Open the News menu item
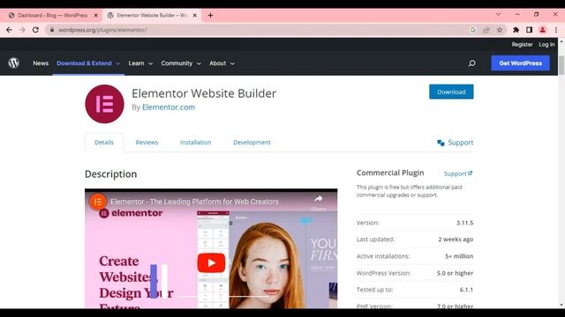 (x=41, y=63)
